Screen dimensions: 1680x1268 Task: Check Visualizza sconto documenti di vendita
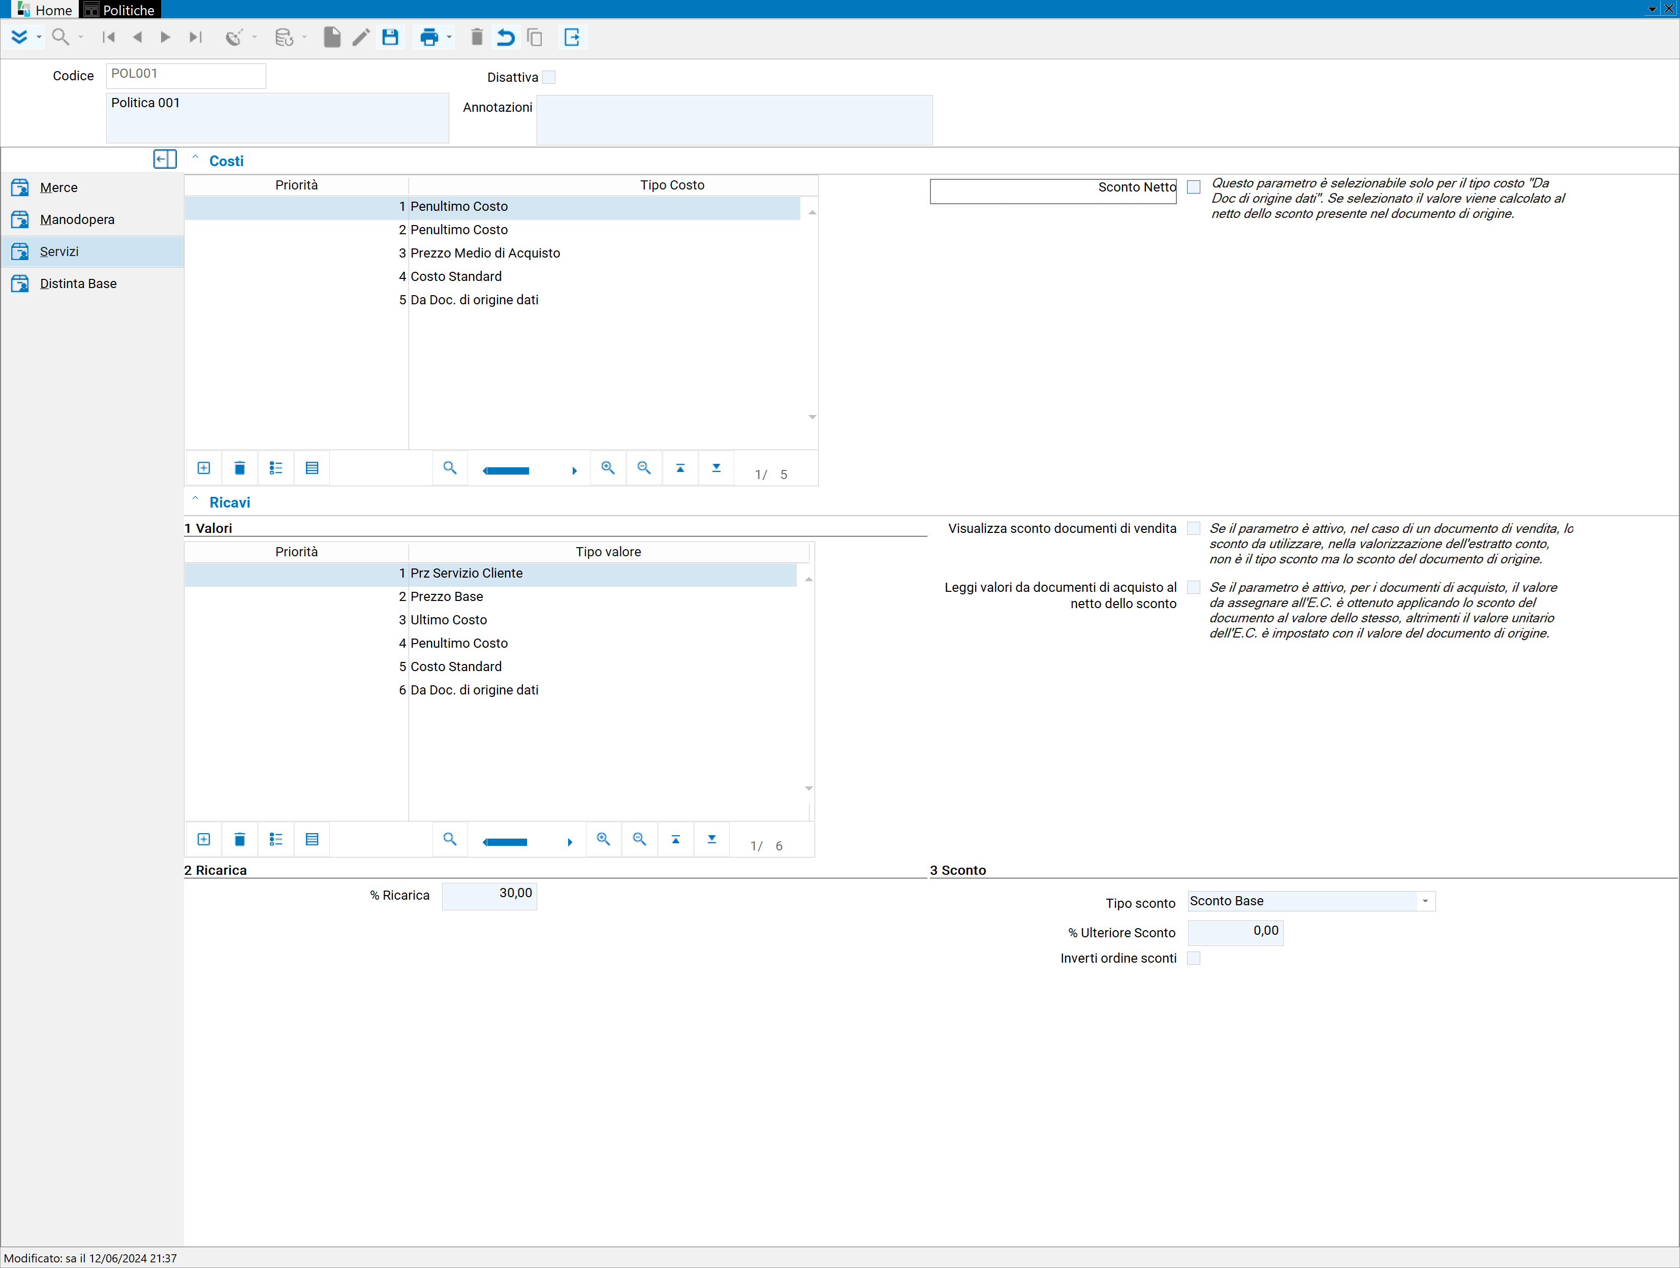coord(1194,528)
